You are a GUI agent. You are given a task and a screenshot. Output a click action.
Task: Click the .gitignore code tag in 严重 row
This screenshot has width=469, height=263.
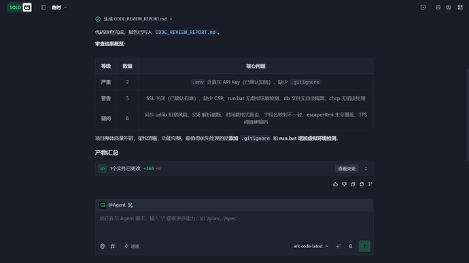click(305, 82)
